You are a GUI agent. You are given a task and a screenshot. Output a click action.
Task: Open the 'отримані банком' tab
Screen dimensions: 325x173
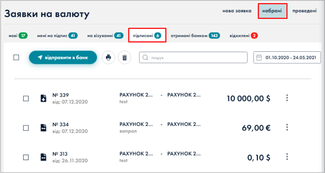point(195,35)
